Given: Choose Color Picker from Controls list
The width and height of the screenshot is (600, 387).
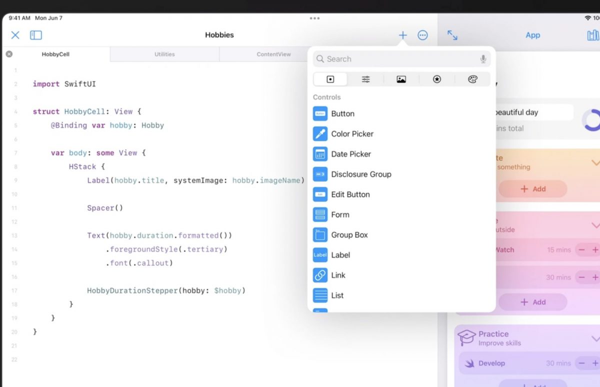Looking at the screenshot, I should point(352,134).
